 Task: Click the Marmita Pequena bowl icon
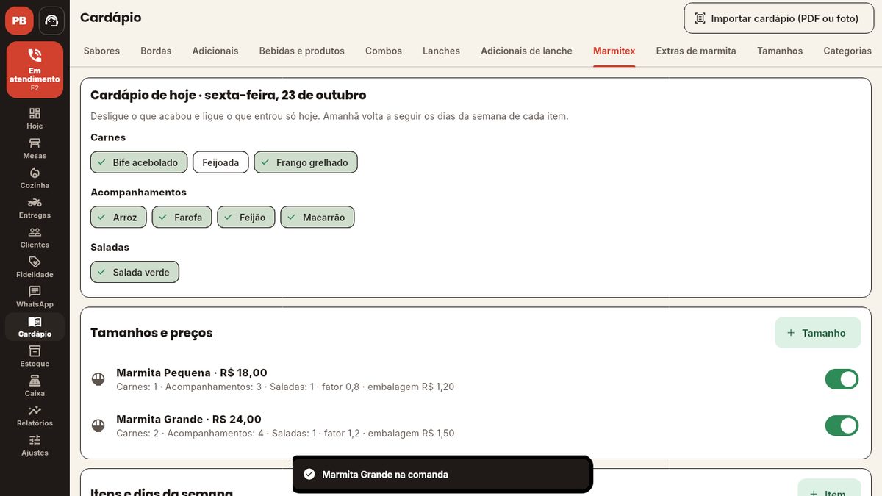click(x=98, y=379)
